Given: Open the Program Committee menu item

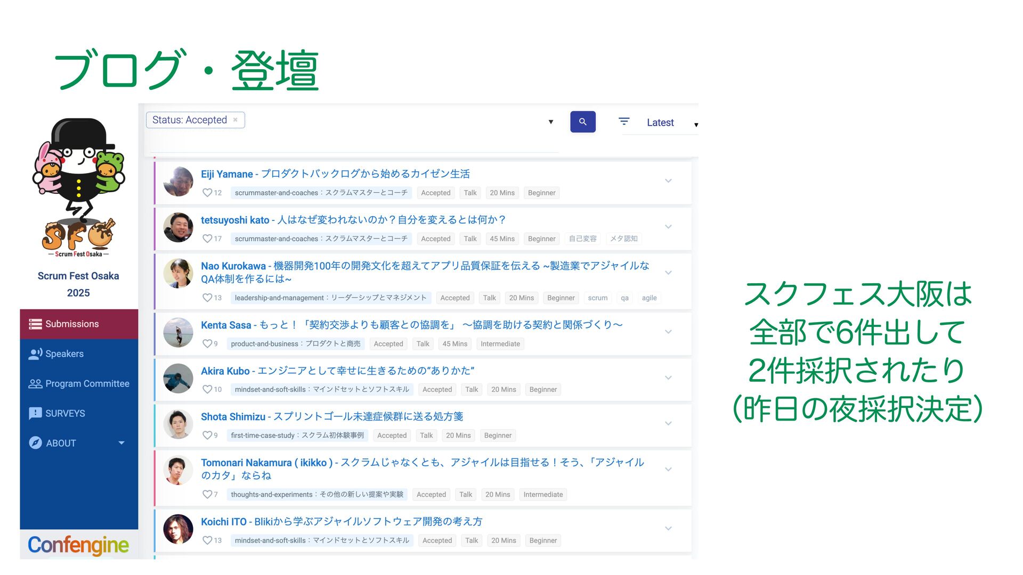Looking at the screenshot, I should (79, 384).
